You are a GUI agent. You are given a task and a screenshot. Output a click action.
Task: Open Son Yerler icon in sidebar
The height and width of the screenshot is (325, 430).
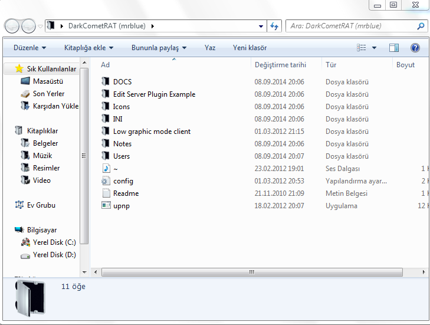click(25, 94)
